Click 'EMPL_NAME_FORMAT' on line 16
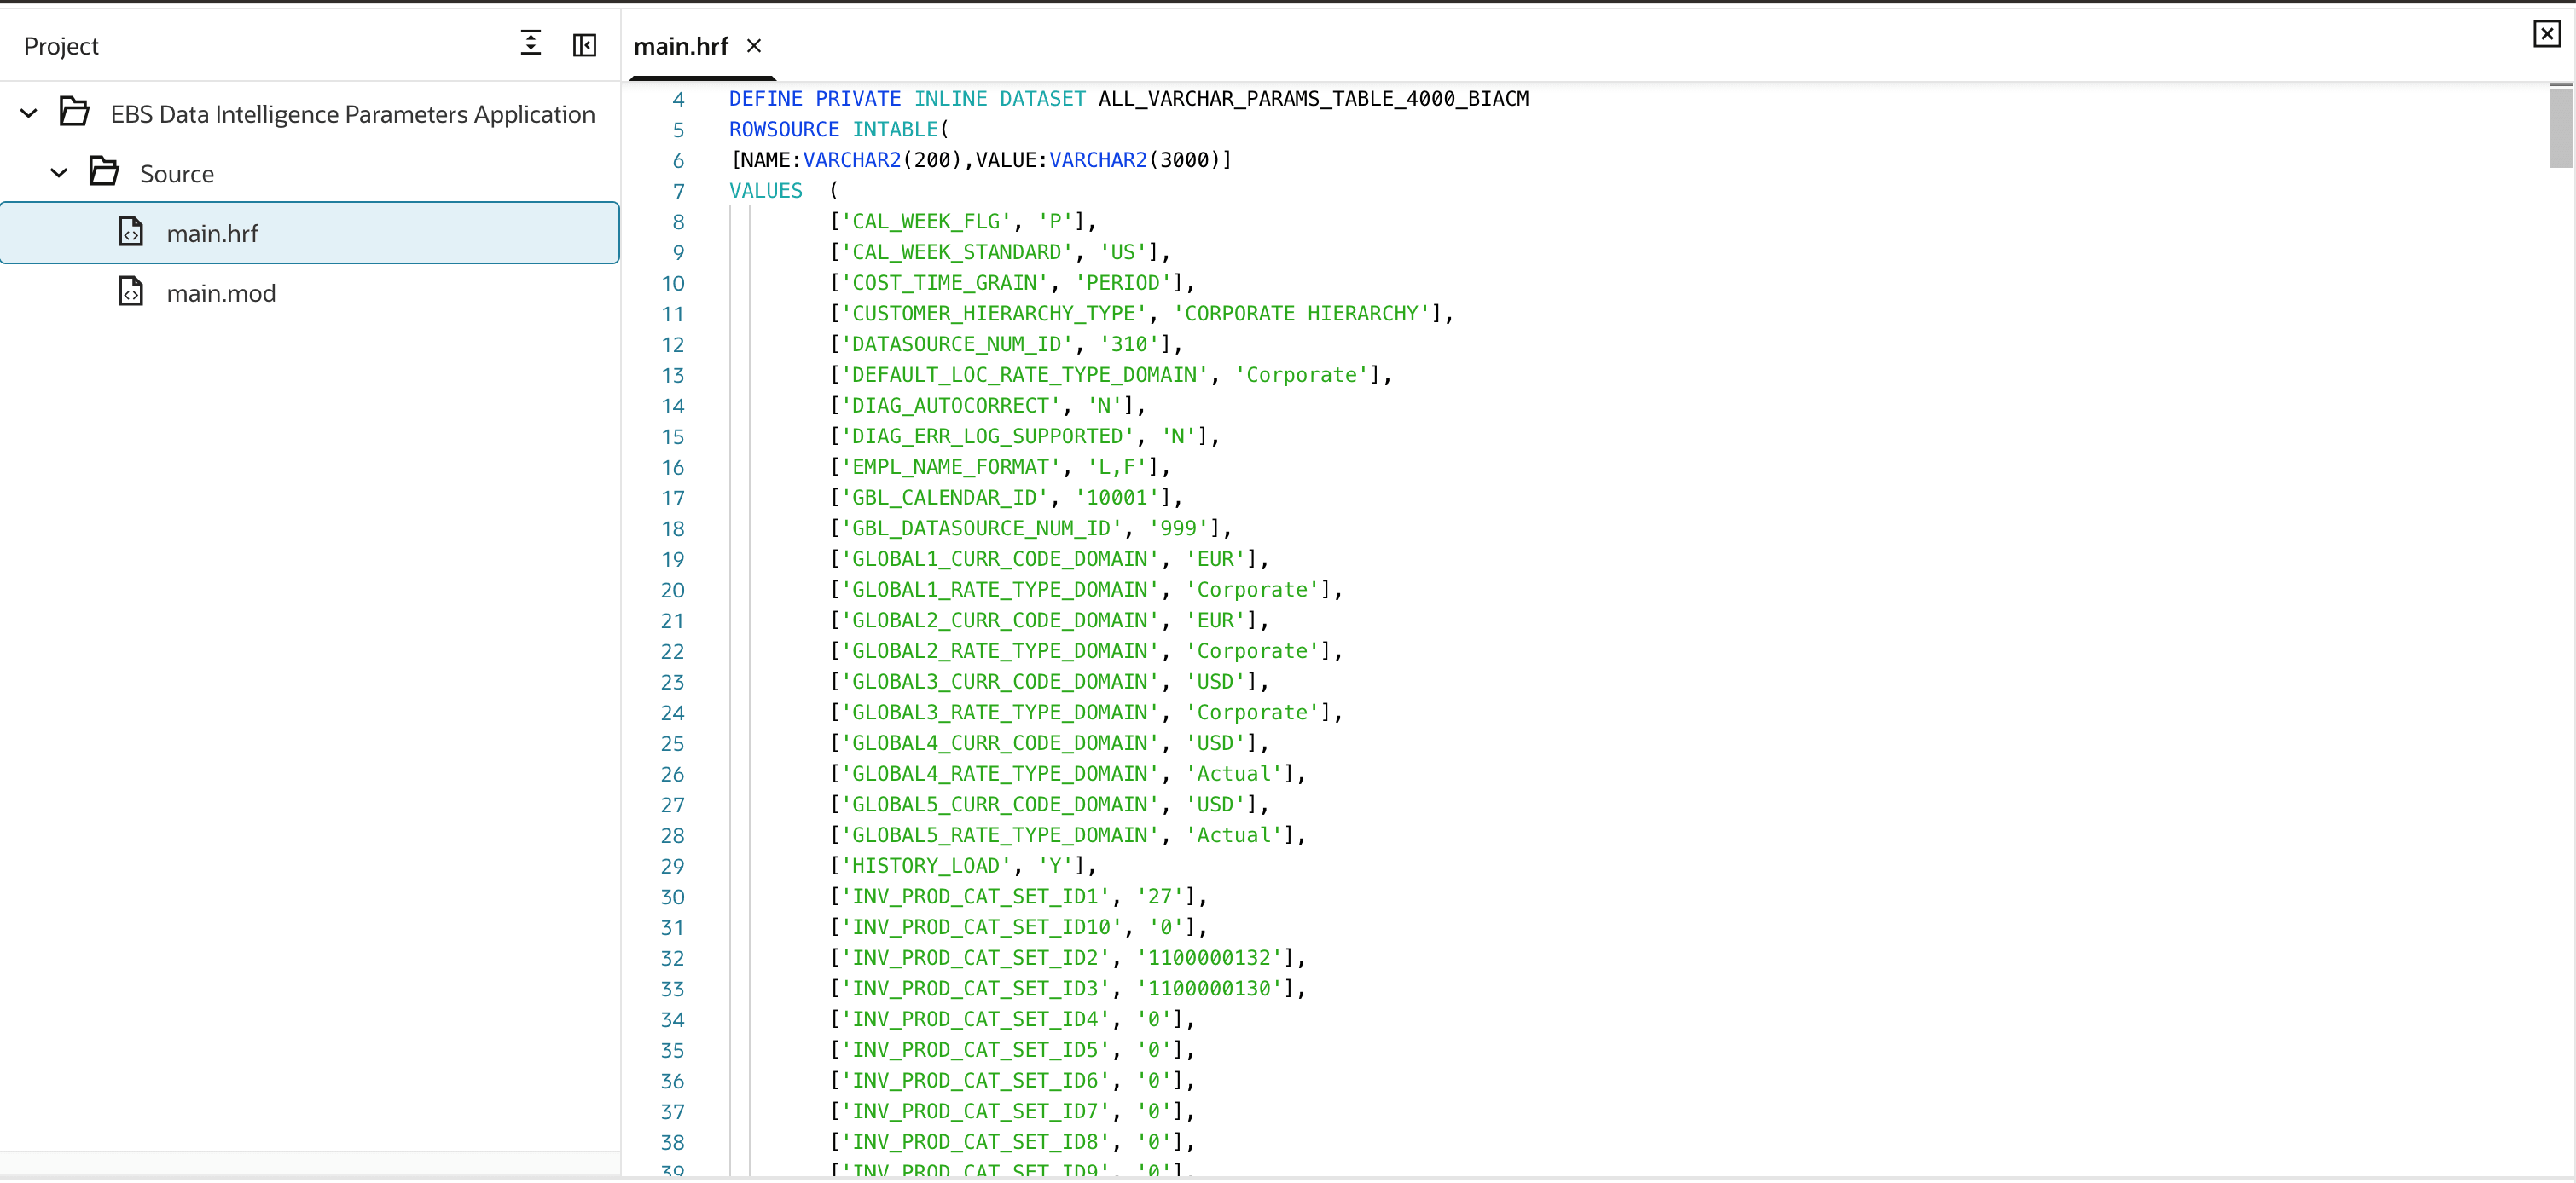The height and width of the screenshot is (1183, 2576). point(951,466)
